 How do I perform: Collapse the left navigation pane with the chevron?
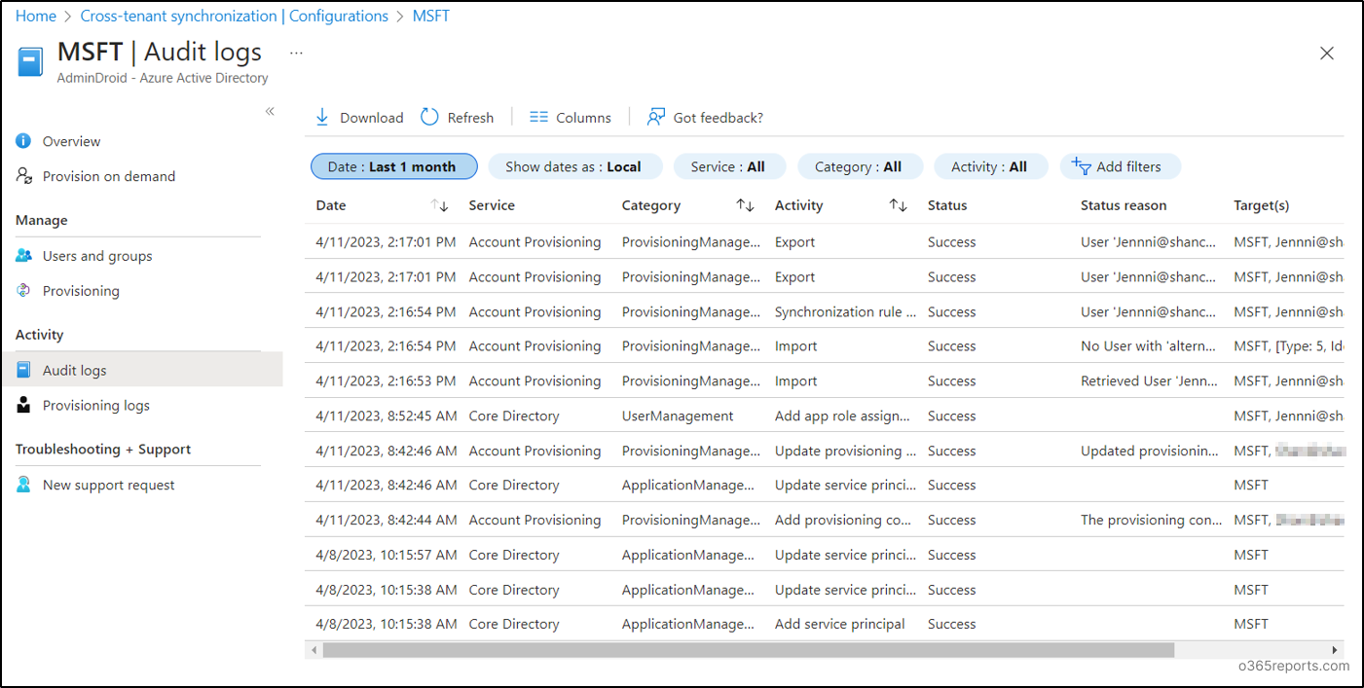[270, 111]
